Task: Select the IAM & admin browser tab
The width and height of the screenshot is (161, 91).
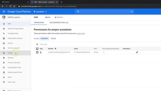Action: (x=44, y=2)
